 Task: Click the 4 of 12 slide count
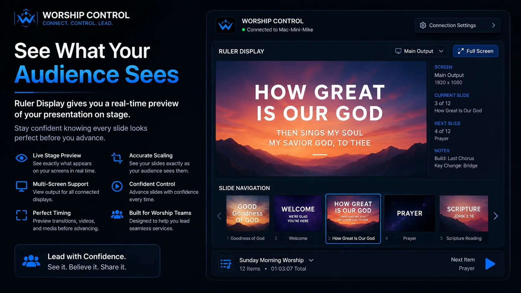(442, 131)
